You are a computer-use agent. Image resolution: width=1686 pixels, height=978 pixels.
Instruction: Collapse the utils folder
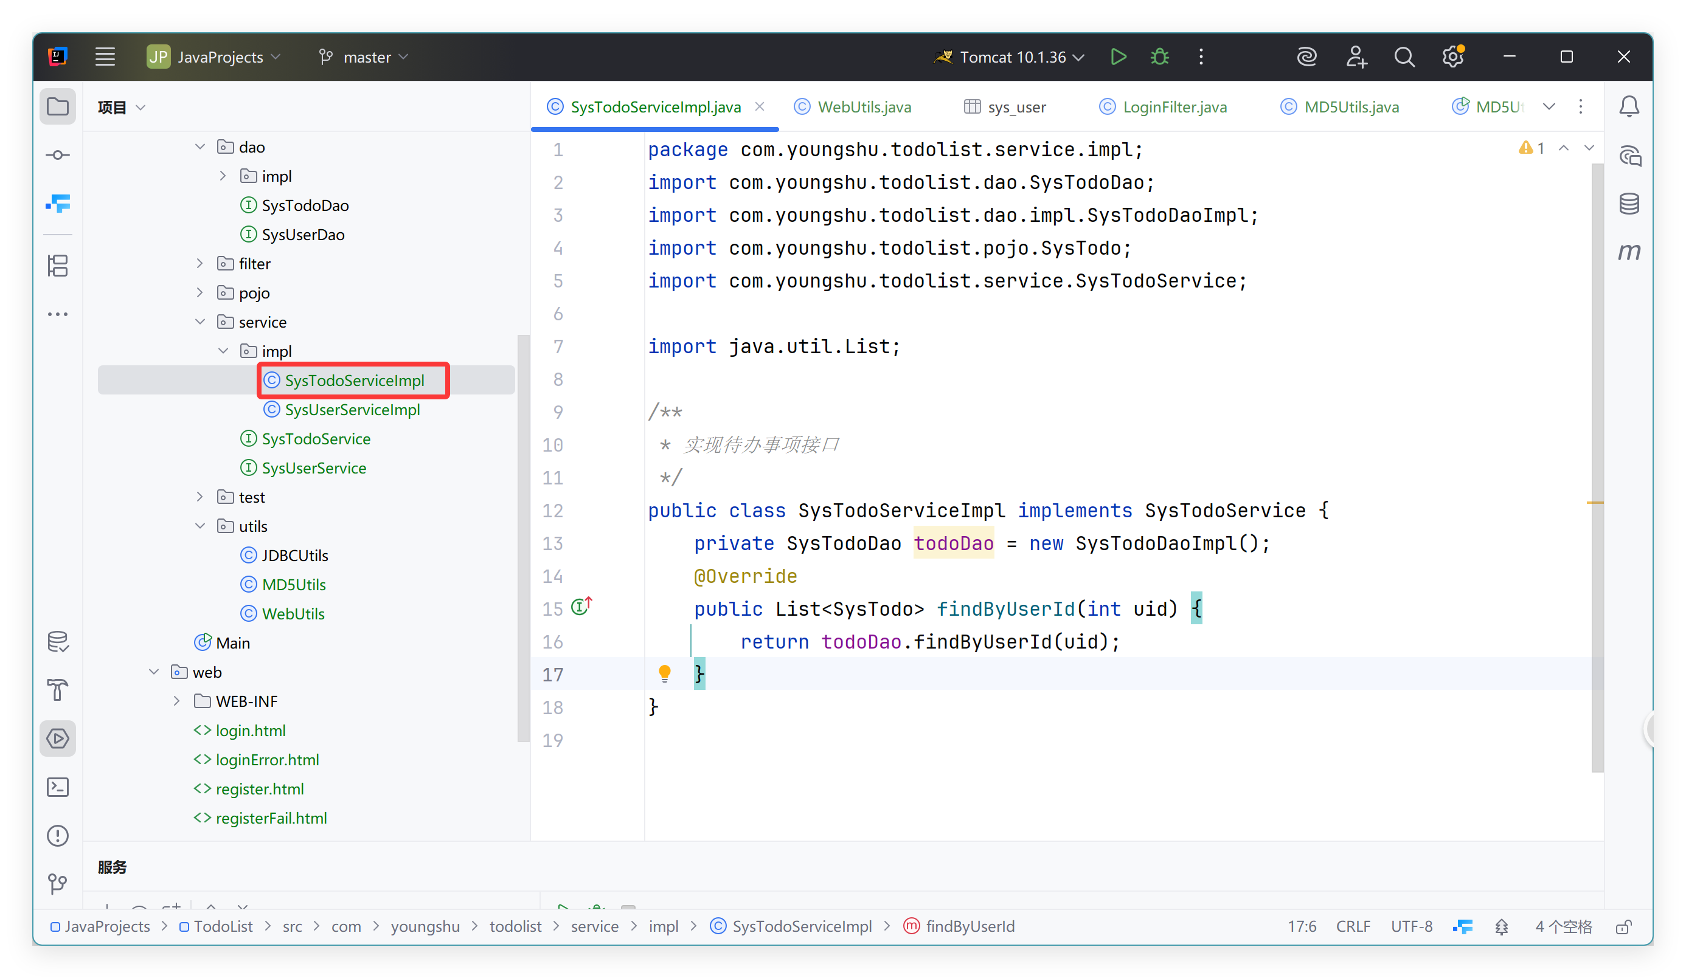200,526
